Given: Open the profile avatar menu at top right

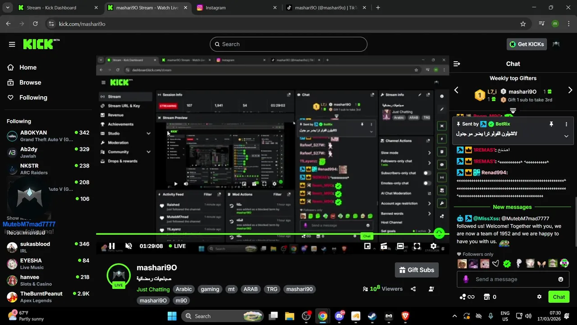Looking at the screenshot, I should point(556,44).
